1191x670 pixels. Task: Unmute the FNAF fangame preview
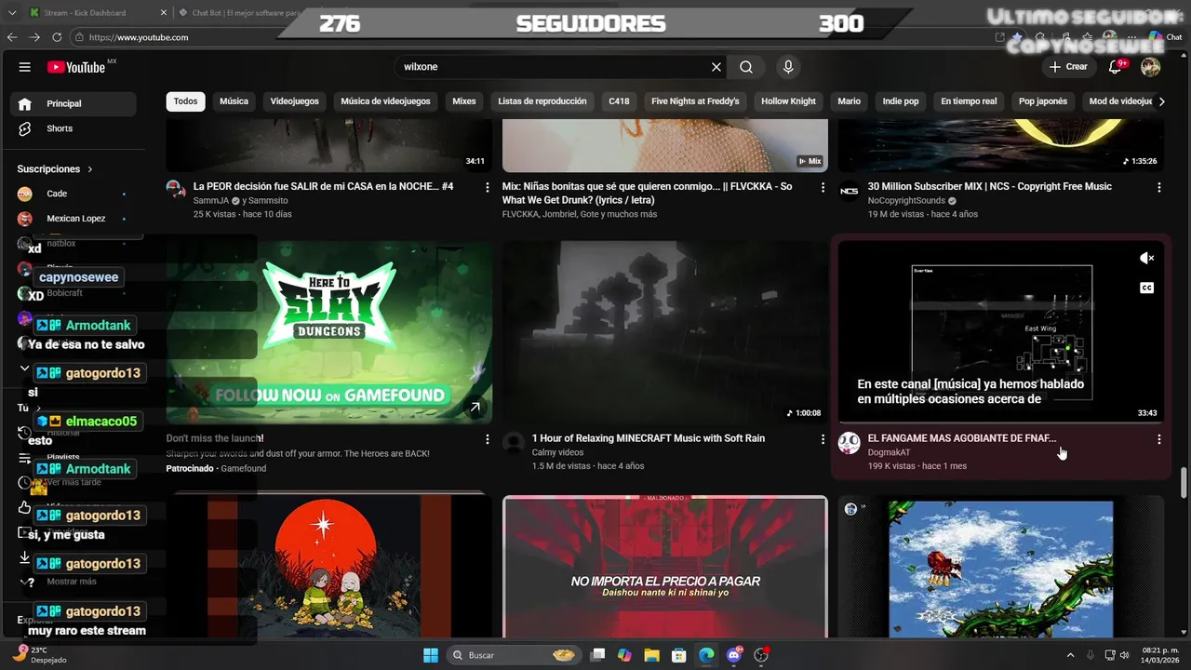coord(1147,258)
